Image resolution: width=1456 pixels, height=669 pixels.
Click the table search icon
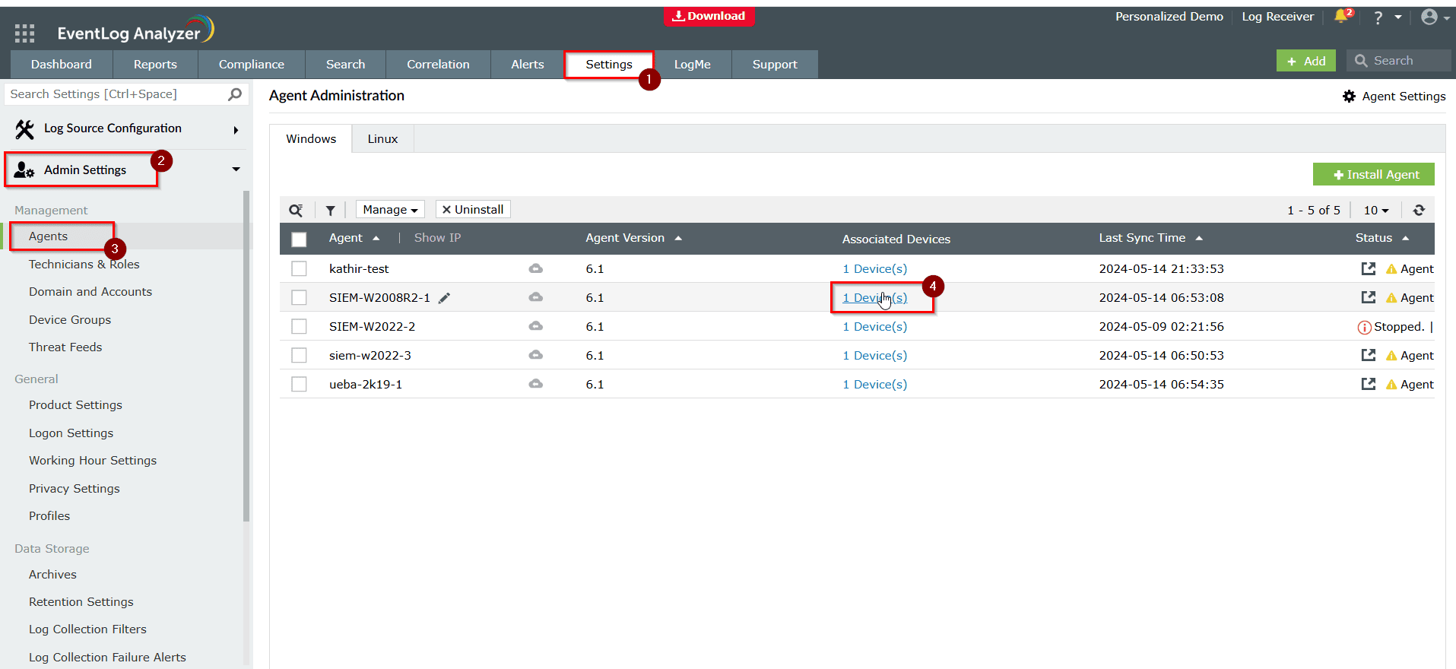point(296,211)
